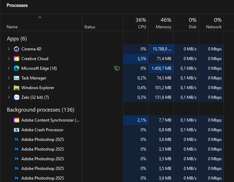Click Adobe Crash Processor memory 0,8 MB
The image size is (234, 182).
click(x=165, y=130)
